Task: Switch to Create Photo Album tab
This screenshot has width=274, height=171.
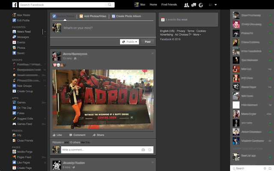Action: [126, 16]
